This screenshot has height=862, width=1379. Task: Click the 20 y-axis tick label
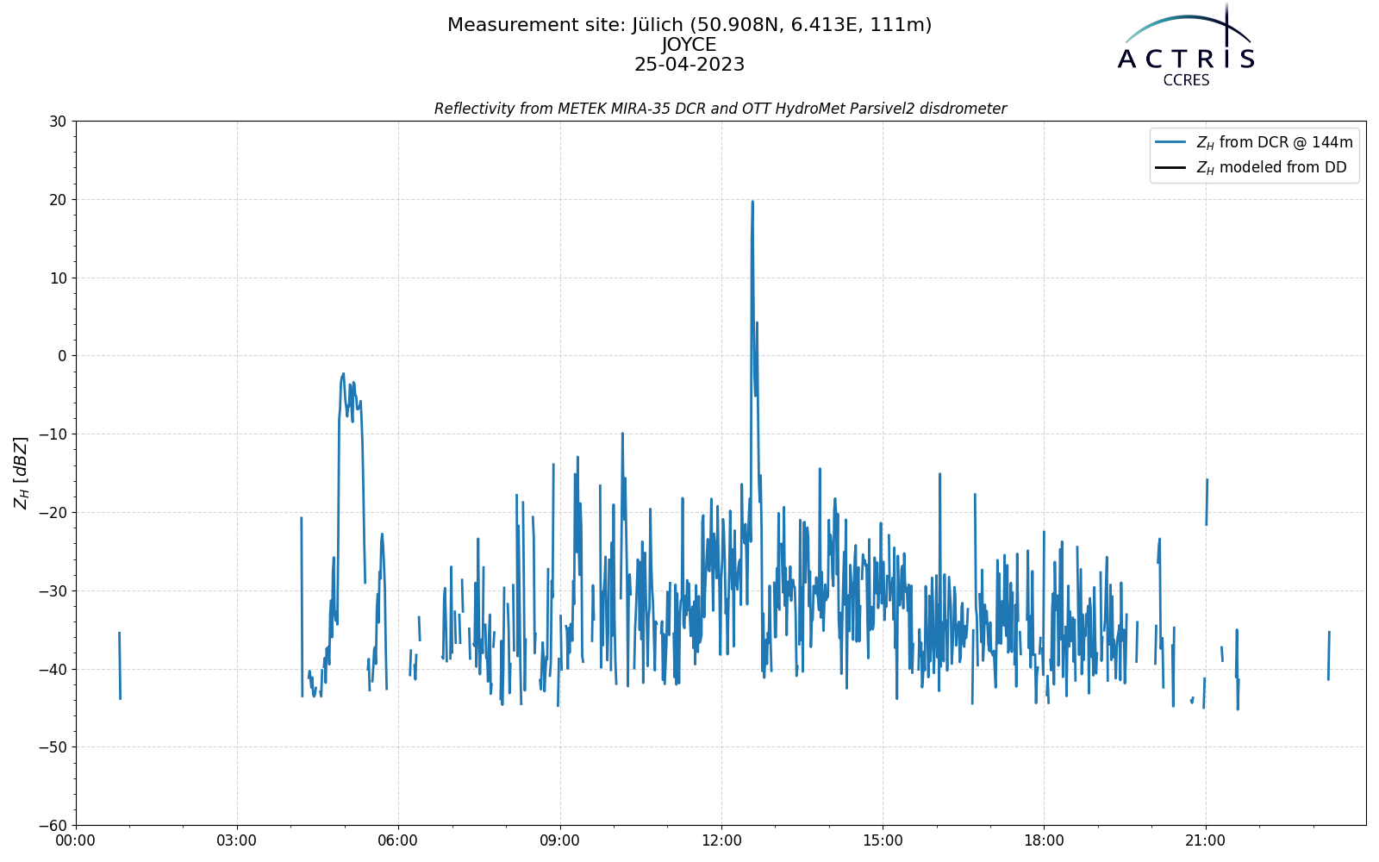tap(59, 199)
